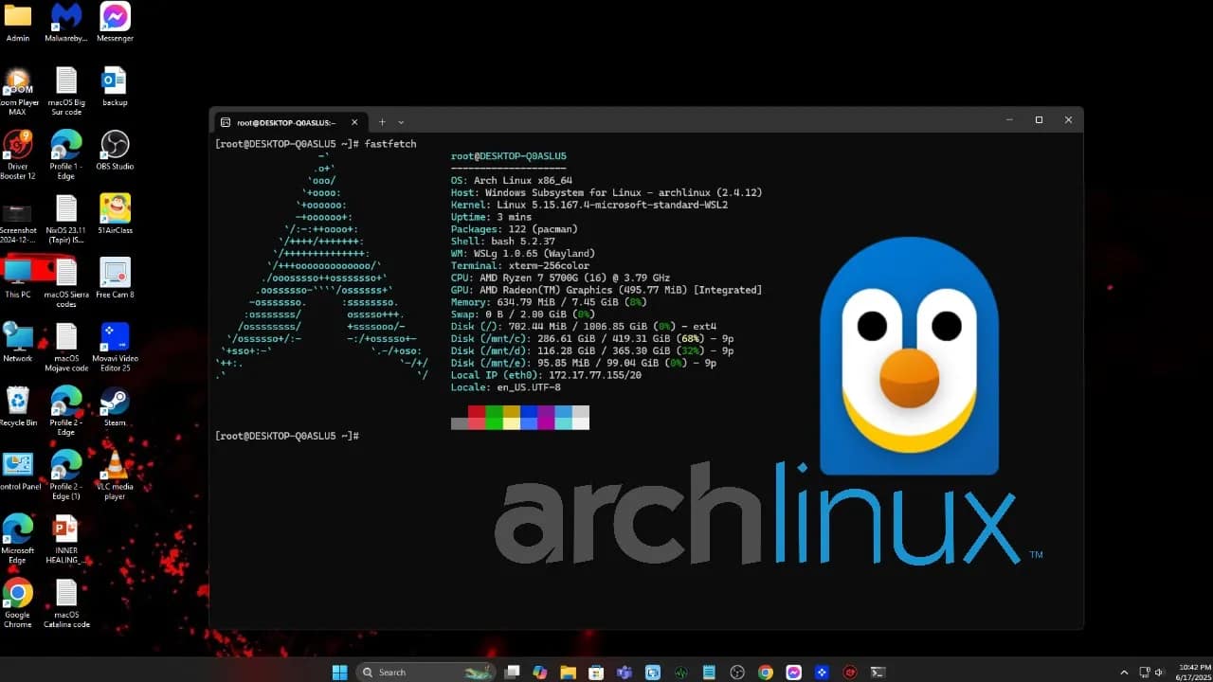Click Google Chrome in the taskbar
Image resolution: width=1213 pixels, height=682 pixels.
[x=766, y=673]
